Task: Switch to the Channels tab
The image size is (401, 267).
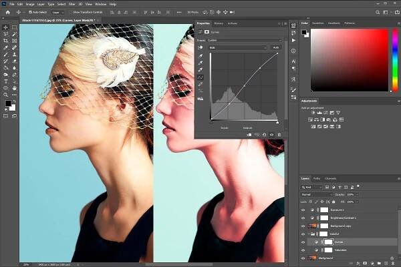Action: coord(331,178)
